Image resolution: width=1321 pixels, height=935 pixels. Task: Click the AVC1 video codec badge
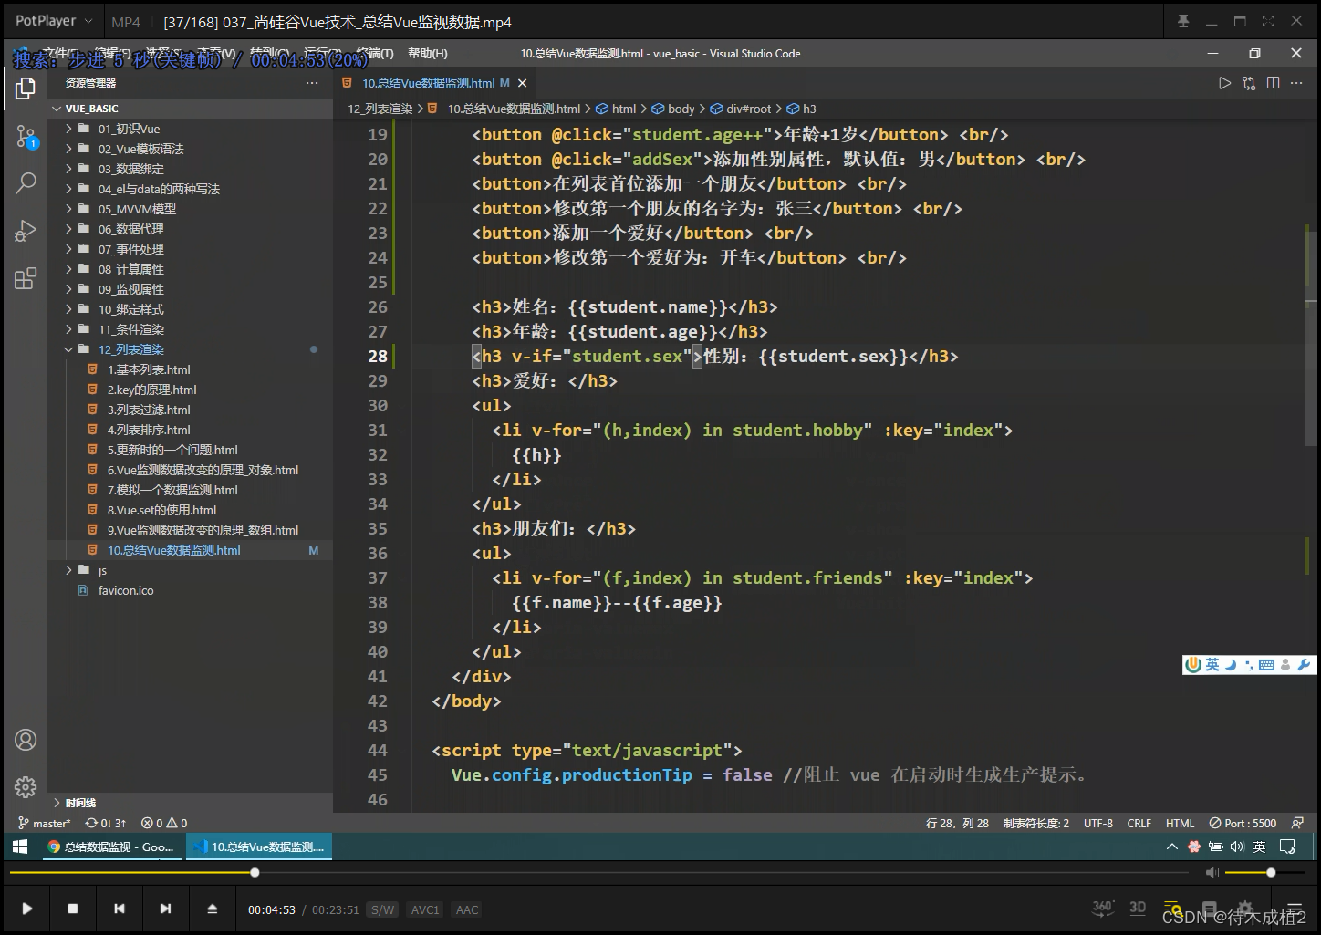click(425, 909)
